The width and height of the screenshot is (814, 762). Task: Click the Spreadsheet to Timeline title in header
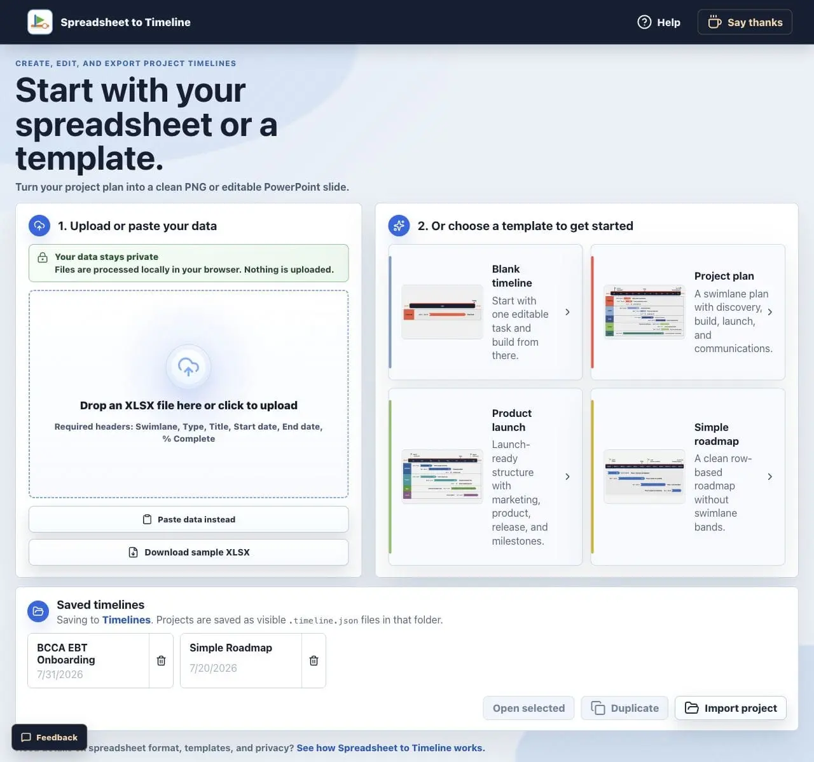(125, 22)
